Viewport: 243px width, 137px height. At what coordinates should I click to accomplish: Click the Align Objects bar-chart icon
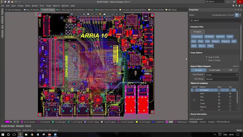point(84,14)
